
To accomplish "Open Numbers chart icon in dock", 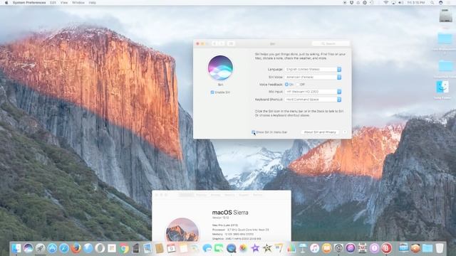I will click(x=291, y=248).
